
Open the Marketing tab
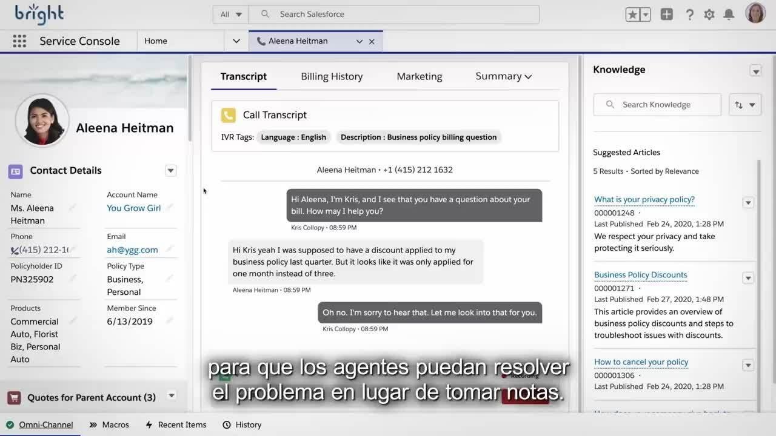coord(420,76)
